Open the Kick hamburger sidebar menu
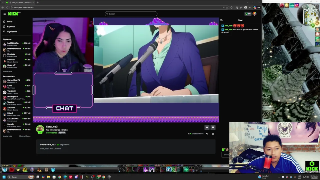The image size is (320, 180). coord(4,14)
